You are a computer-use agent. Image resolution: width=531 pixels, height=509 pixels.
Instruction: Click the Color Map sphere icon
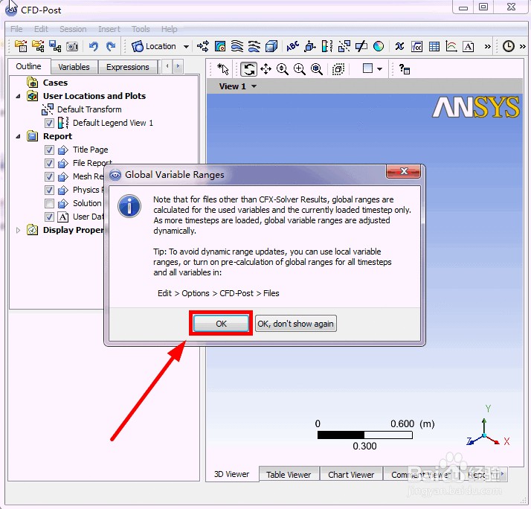pos(379,46)
